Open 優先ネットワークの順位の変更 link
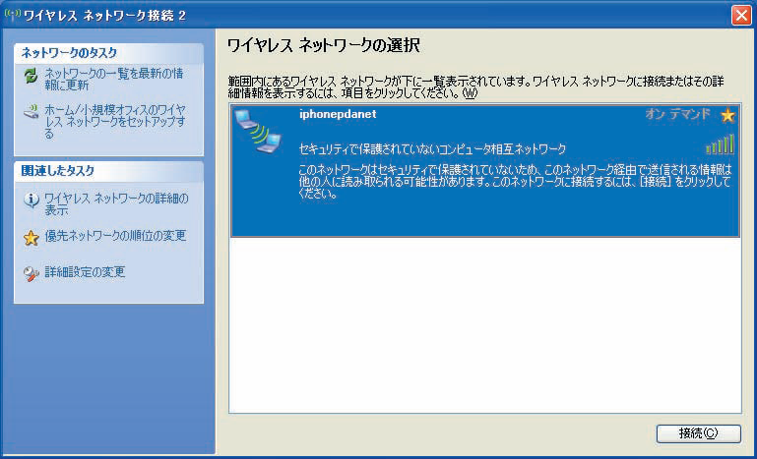757x459 pixels. 115,236
